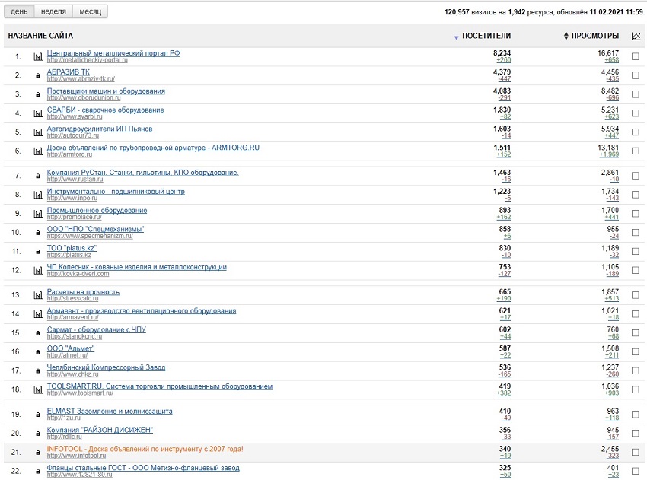Click view change +1,969 in ARMTORG row
Screen dimensions: 647x480
tap(609, 154)
